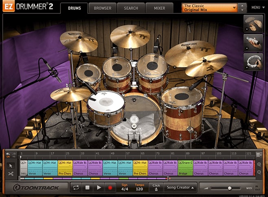Zoom in on the song track
This screenshot has height=197, width=268.
pos(259,164)
